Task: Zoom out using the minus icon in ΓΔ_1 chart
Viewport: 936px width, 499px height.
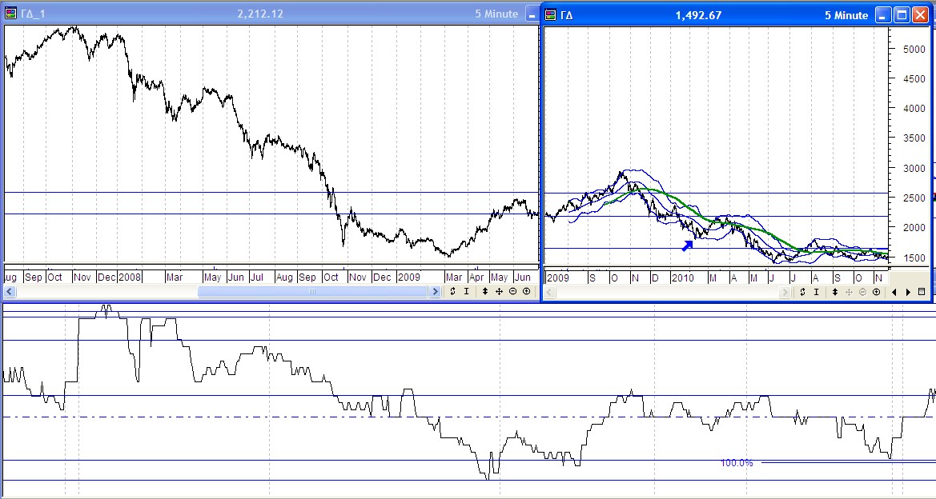Action: pyautogui.click(x=512, y=292)
